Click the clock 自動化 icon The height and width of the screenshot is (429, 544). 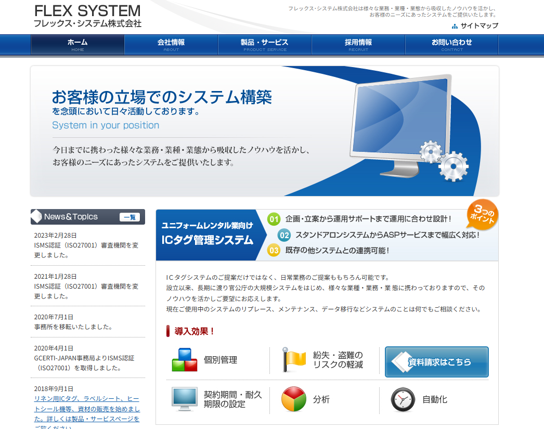[x=403, y=399]
